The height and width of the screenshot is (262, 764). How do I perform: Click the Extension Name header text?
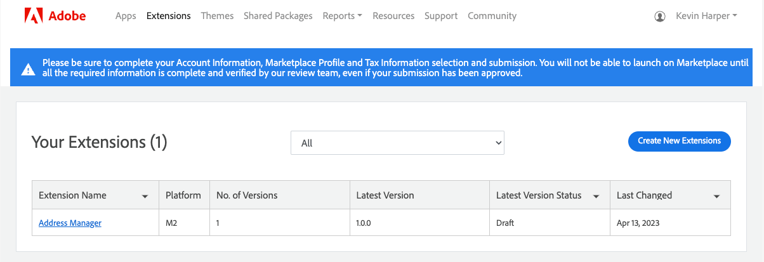pyautogui.click(x=72, y=195)
